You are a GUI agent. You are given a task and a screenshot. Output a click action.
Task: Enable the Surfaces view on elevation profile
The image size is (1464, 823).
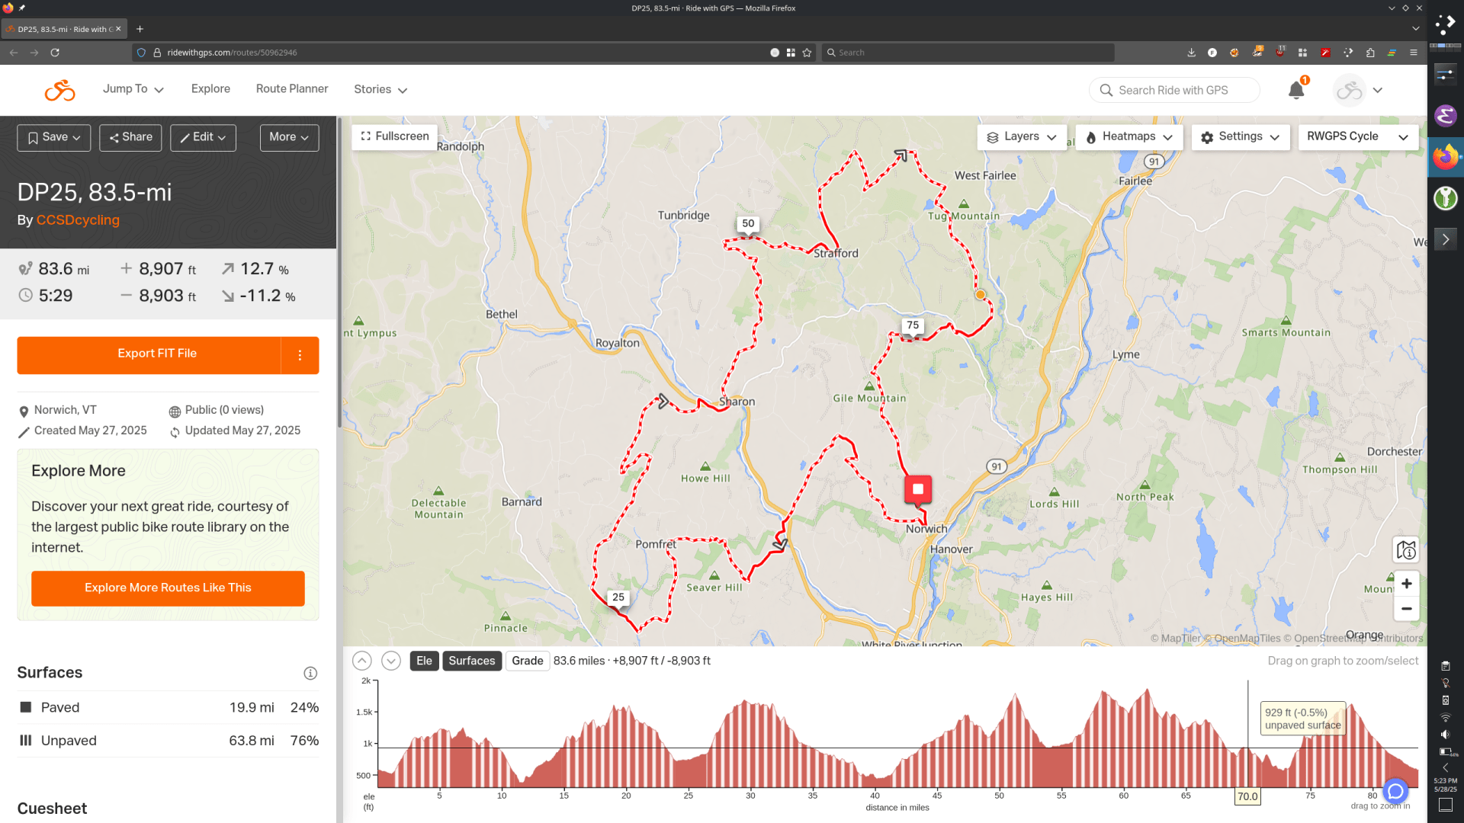tap(471, 661)
